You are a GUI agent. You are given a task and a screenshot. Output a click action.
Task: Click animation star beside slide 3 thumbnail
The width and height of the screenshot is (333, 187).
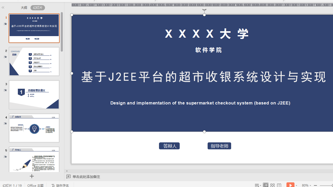[5, 90]
